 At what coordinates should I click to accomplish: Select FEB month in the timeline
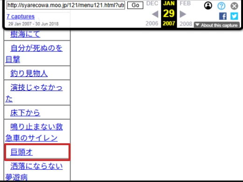pos(185,3)
